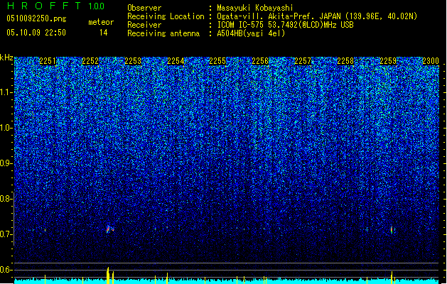Click the 2300 time marker
The image size is (447, 284).
[x=431, y=61]
